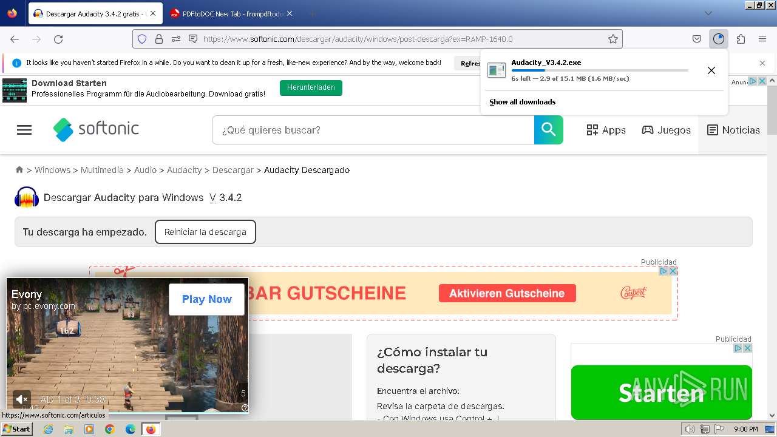The width and height of the screenshot is (777, 437).
Task: Click Aktivieren Gutscheine banner button
Action: click(507, 293)
